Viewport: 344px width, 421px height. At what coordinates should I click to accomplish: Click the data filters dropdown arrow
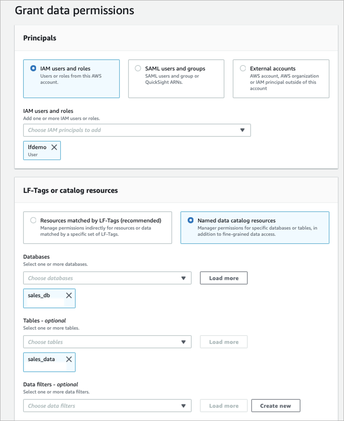click(184, 406)
